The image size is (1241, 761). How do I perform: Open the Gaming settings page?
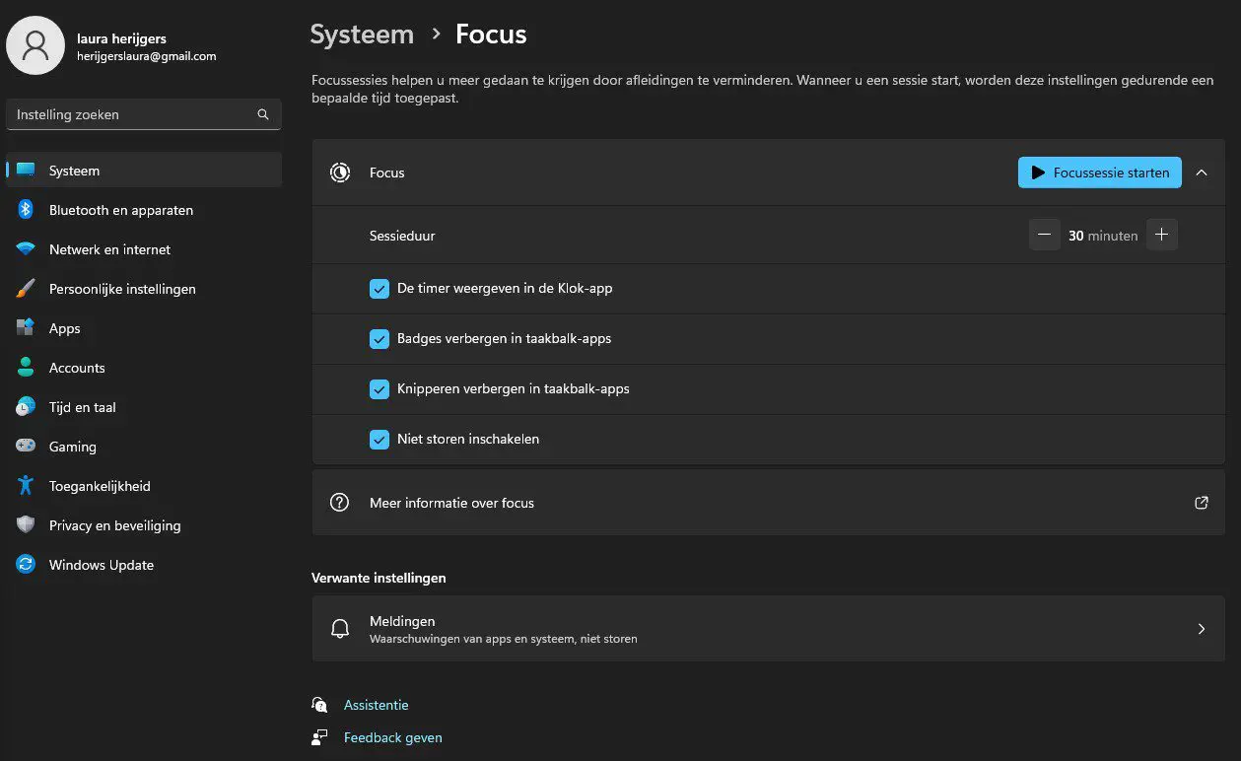[x=144, y=447]
